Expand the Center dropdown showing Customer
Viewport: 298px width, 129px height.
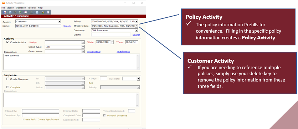[59, 22]
